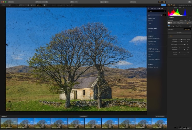192x130 pixels.
Task: Select the Split Toning filter
Action: (152, 44)
